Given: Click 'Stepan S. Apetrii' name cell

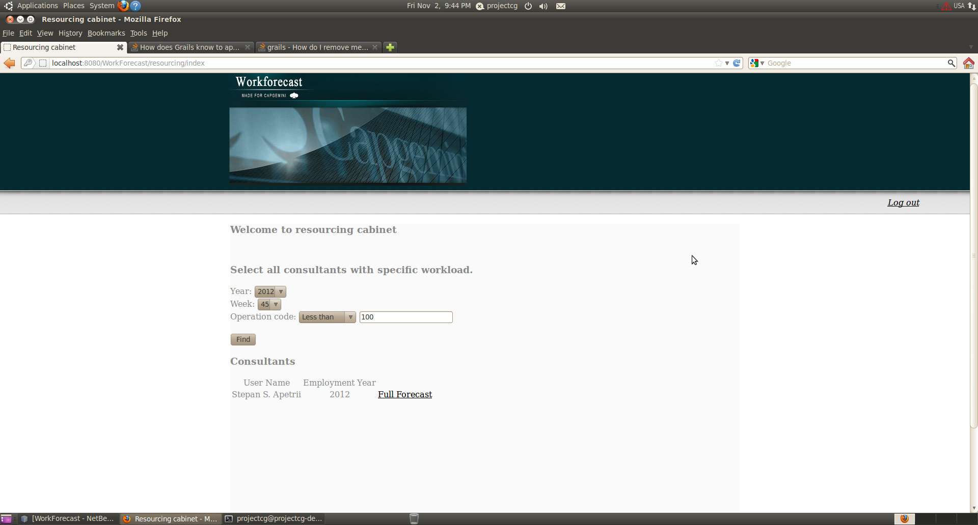Looking at the screenshot, I should [x=266, y=394].
